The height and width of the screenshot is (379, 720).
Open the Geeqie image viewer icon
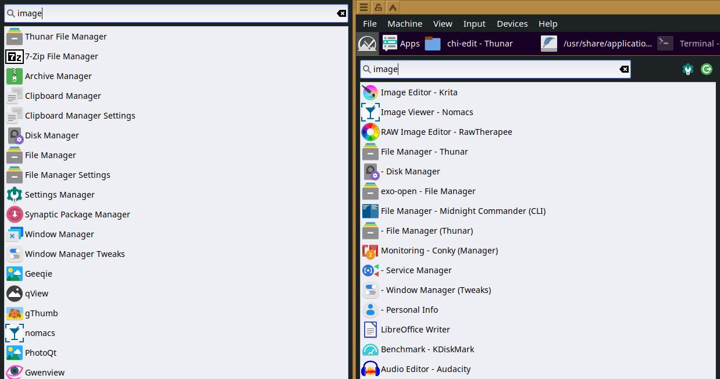tap(14, 274)
